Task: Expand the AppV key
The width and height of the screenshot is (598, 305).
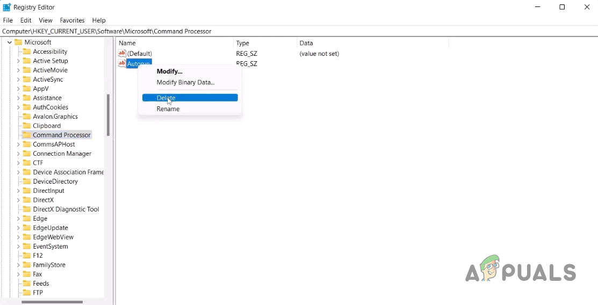Action: point(18,89)
